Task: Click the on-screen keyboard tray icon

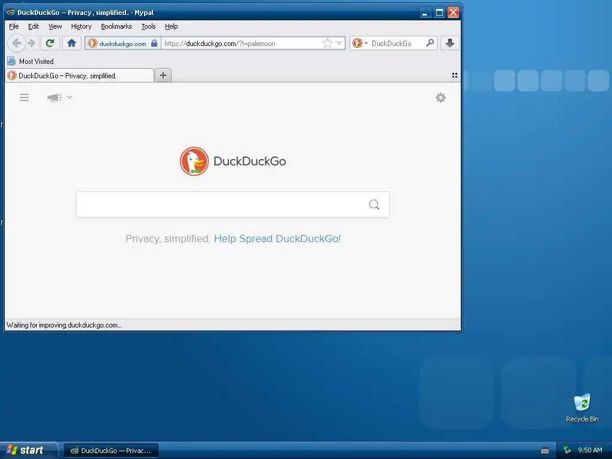Action: pyautogui.click(x=545, y=451)
